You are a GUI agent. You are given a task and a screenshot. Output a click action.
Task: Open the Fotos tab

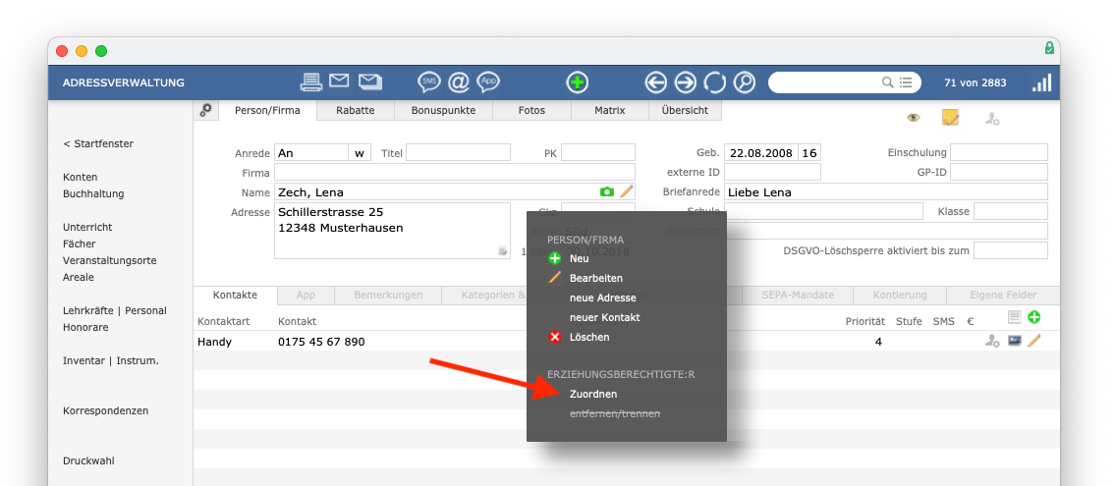point(531,110)
